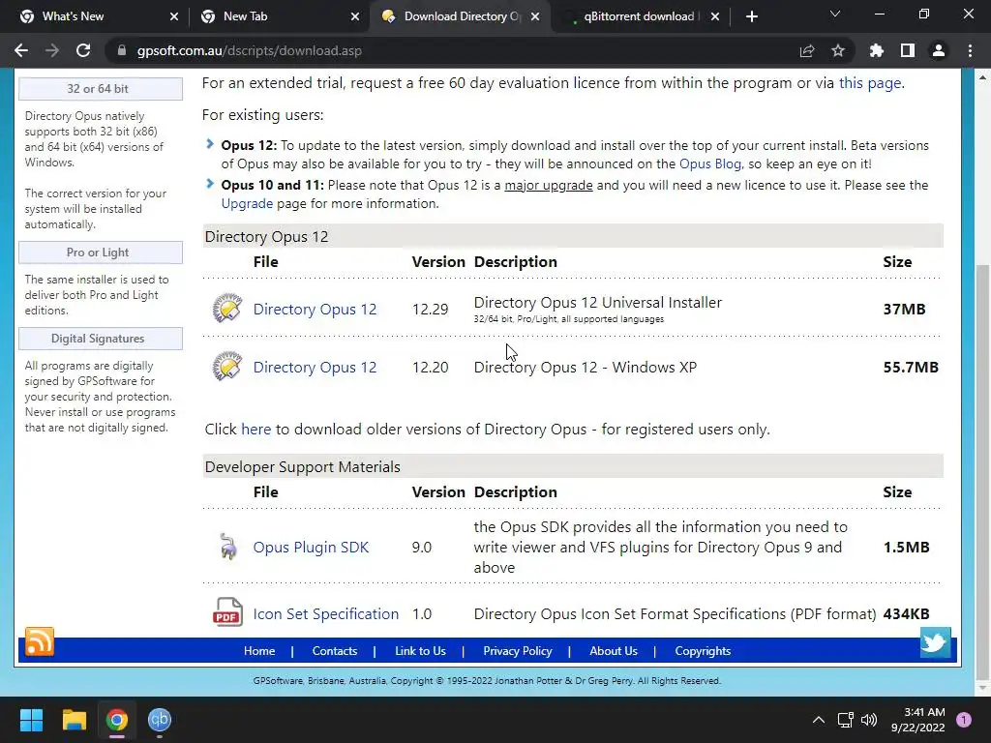Click the Directory Opus 12.29 installer icon
Viewport: 991px width, 743px height.
[227, 309]
